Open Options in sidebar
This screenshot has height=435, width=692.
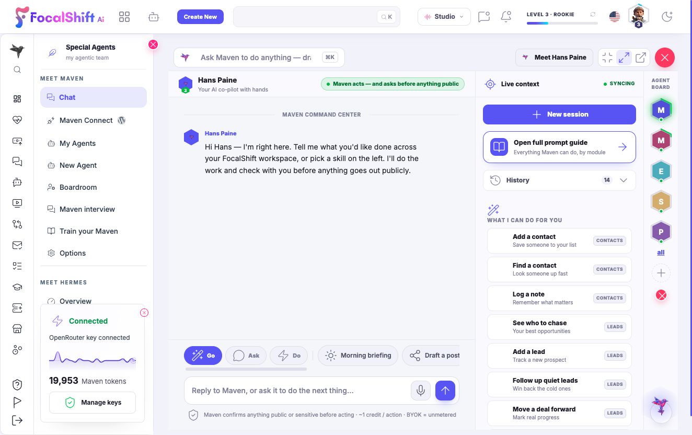[94, 253]
